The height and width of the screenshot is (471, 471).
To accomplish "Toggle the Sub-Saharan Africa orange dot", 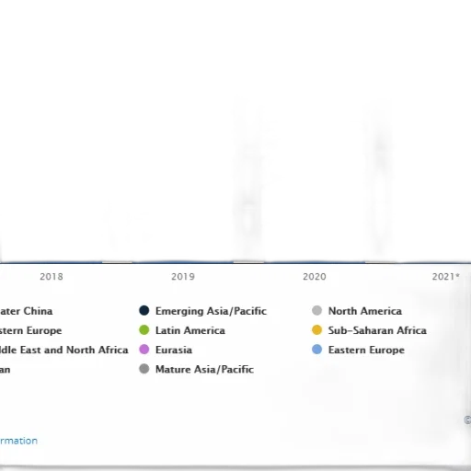I will tap(316, 330).
